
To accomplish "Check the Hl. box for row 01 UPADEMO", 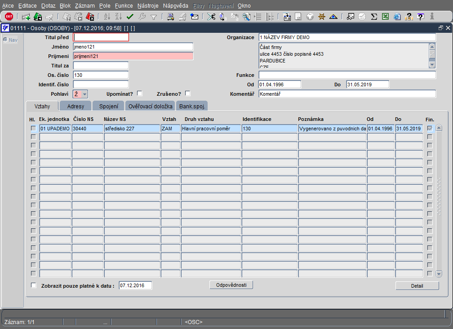I will (x=34, y=128).
